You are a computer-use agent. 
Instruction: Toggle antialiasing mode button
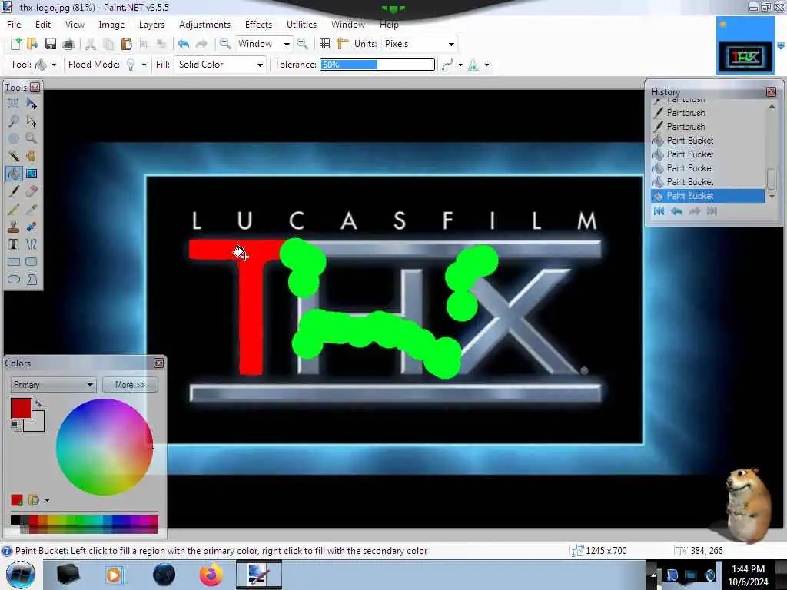(x=448, y=65)
